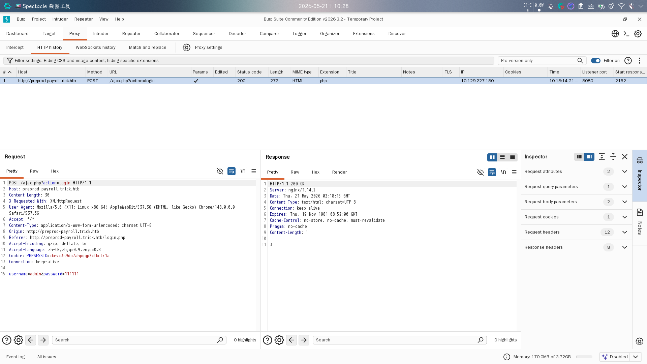Switch to the Decoder tab

[237, 34]
